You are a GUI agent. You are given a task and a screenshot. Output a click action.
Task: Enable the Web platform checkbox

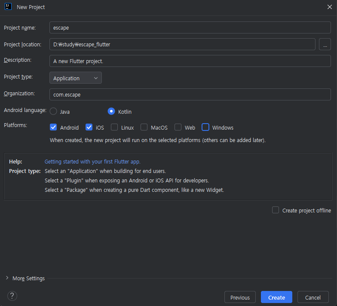click(x=178, y=127)
